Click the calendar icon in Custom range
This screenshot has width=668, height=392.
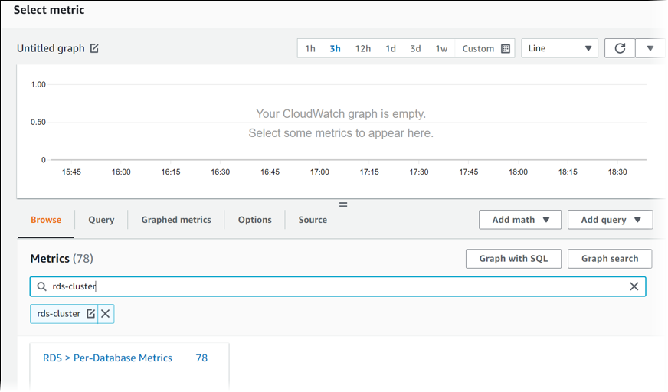(506, 48)
